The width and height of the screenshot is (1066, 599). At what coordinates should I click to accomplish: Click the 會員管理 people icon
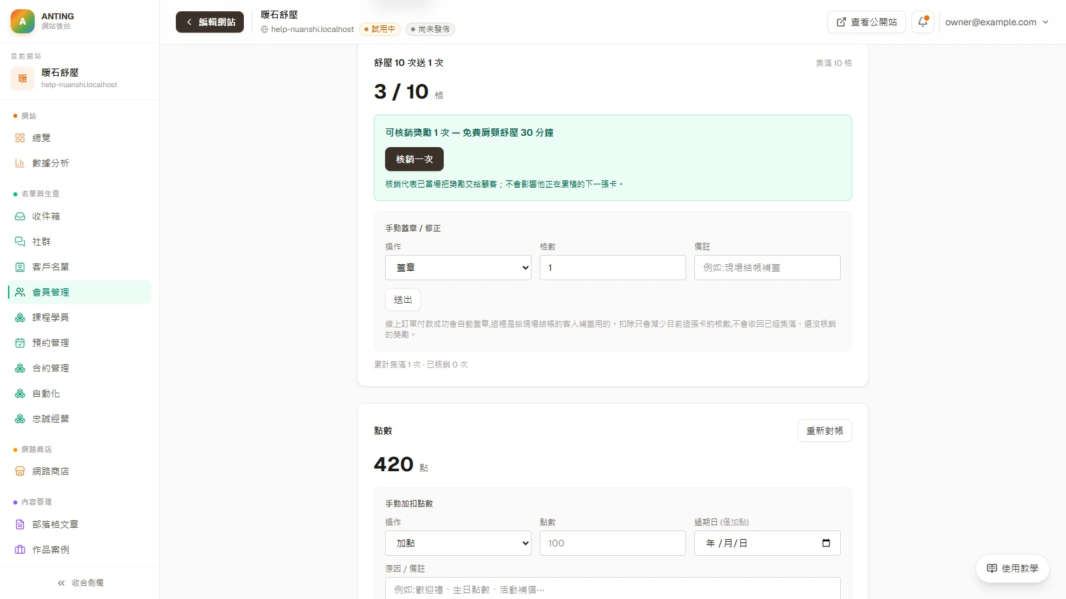tap(20, 292)
